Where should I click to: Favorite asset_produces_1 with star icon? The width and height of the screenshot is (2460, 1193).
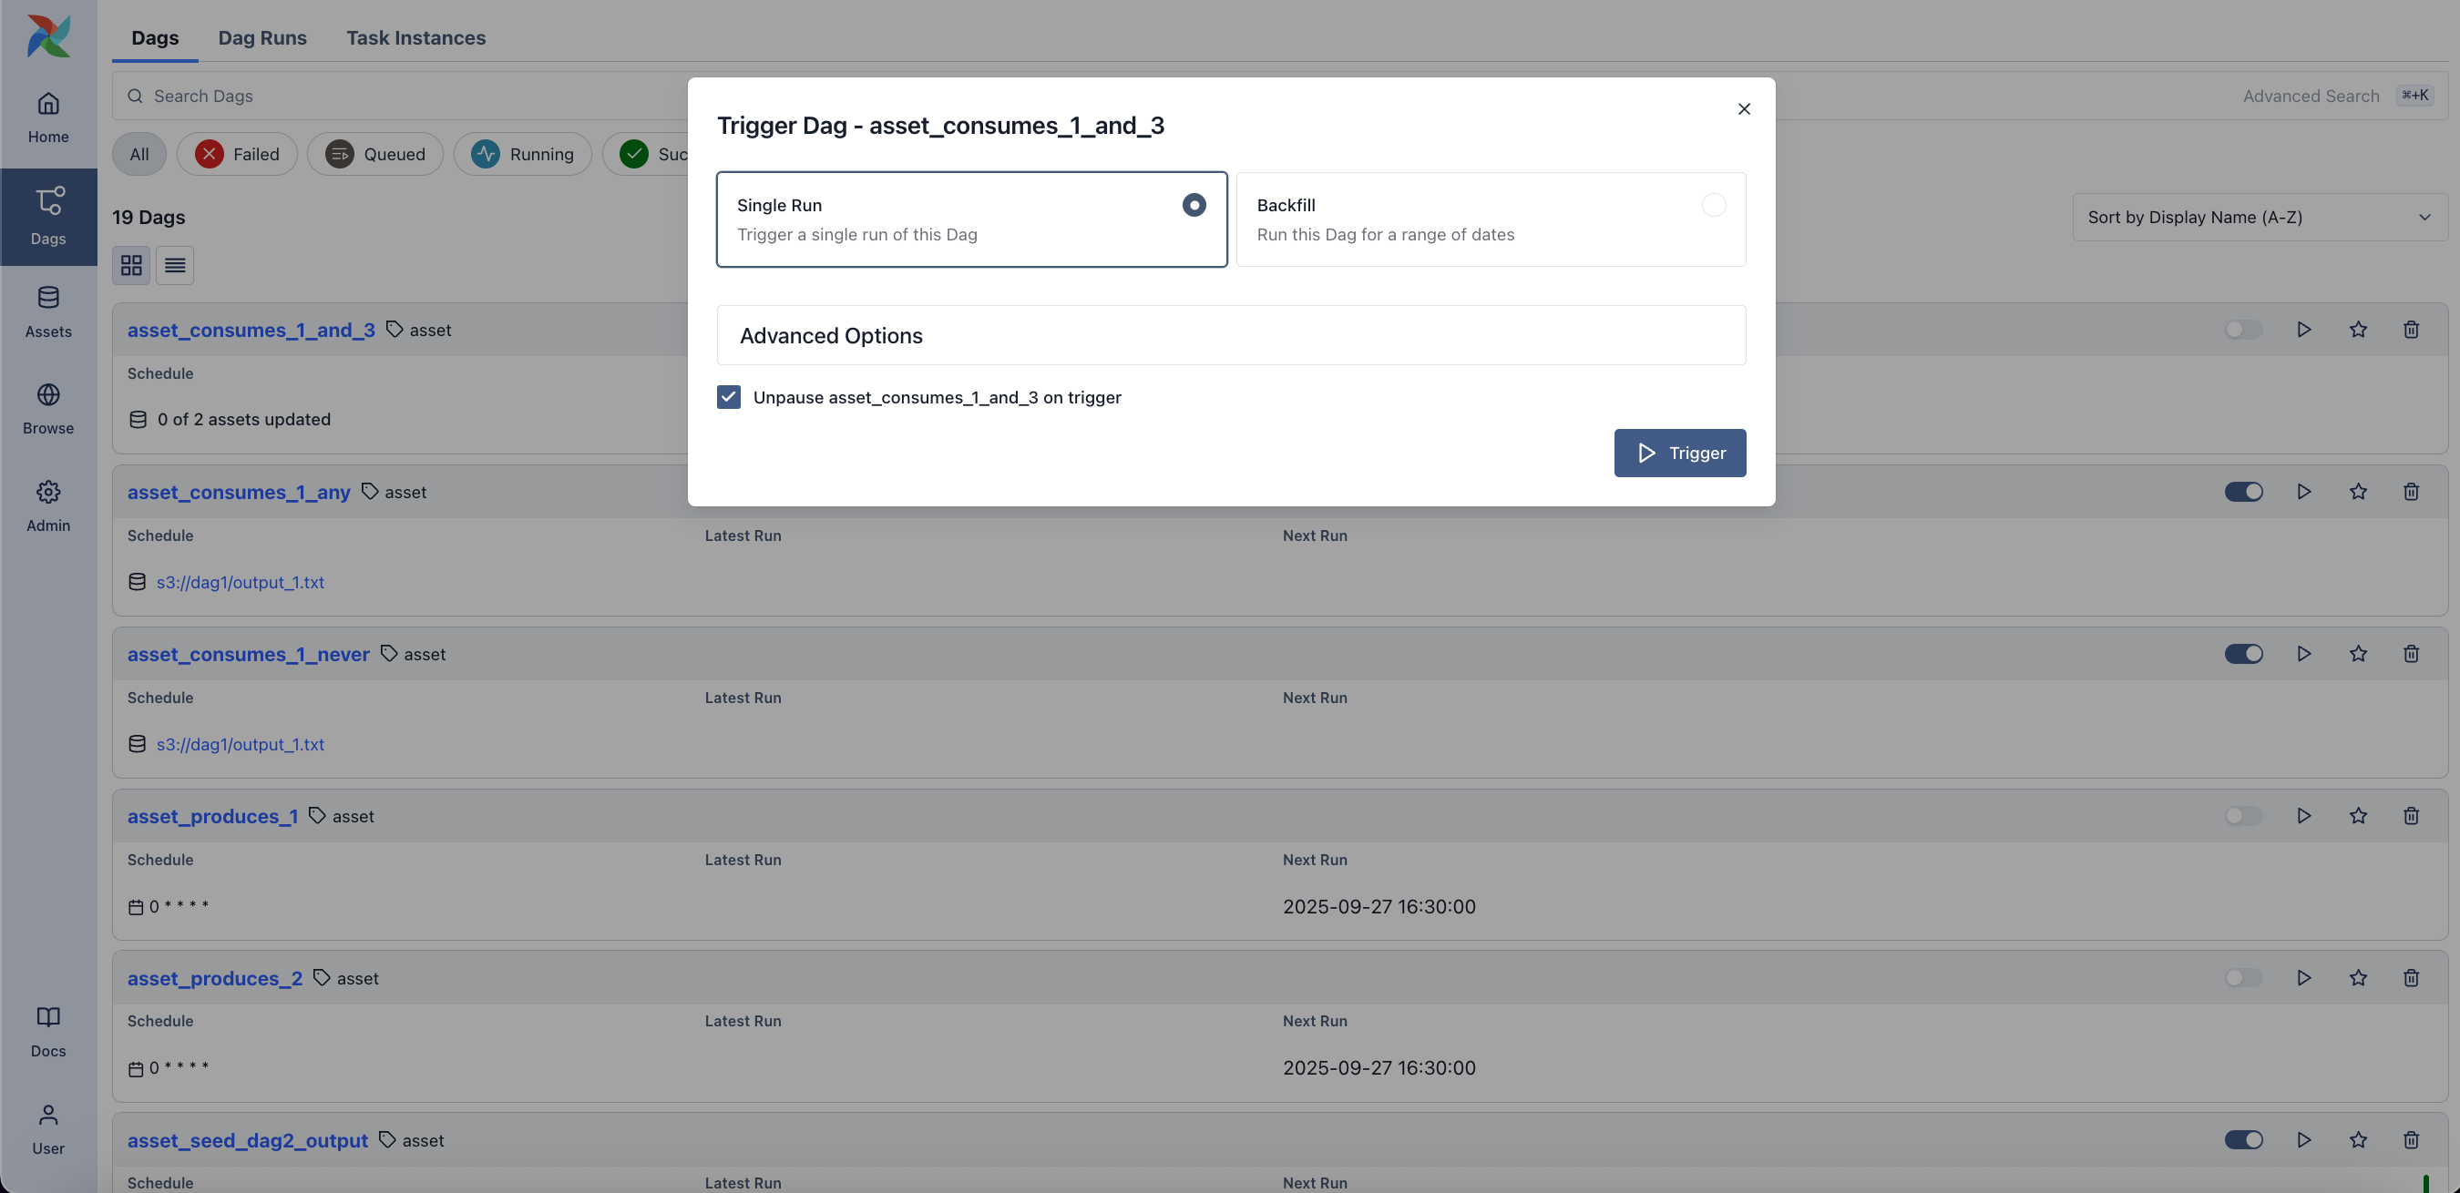pyautogui.click(x=2358, y=816)
